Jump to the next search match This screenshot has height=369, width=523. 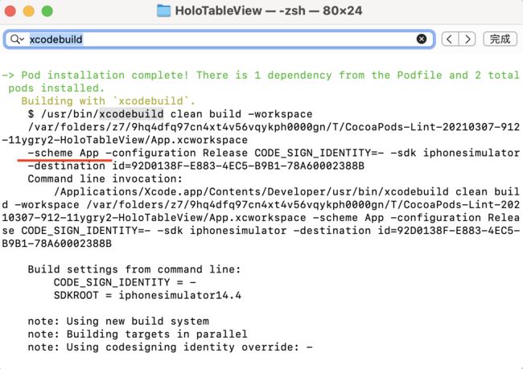(467, 39)
